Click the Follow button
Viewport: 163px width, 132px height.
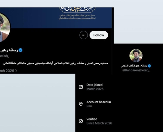pyautogui.click(x=99, y=35)
